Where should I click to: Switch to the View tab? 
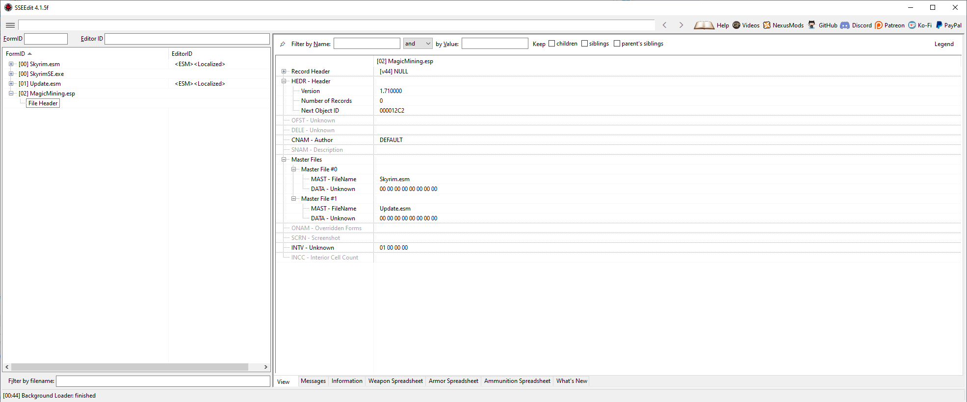pyautogui.click(x=284, y=381)
